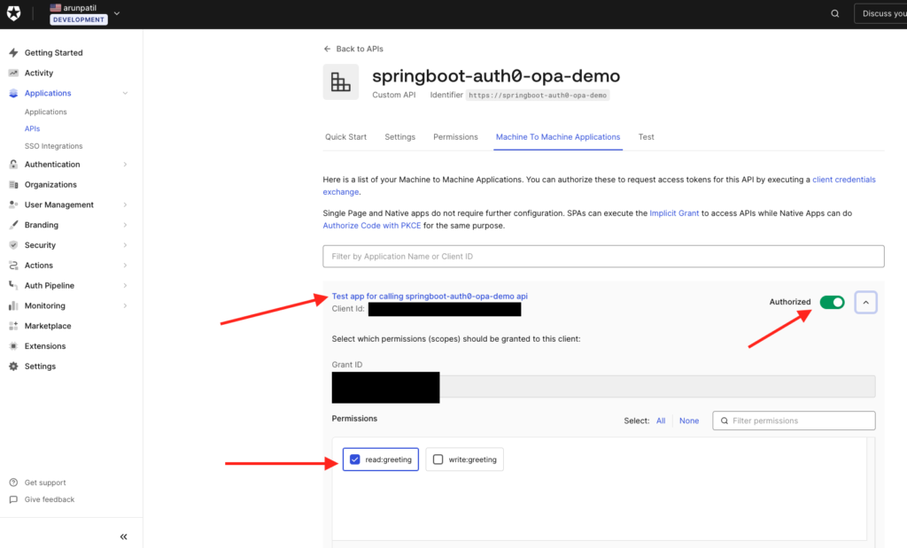907x548 pixels.
Task: Go back via Back to APIs link
Action: pos(353,49)
